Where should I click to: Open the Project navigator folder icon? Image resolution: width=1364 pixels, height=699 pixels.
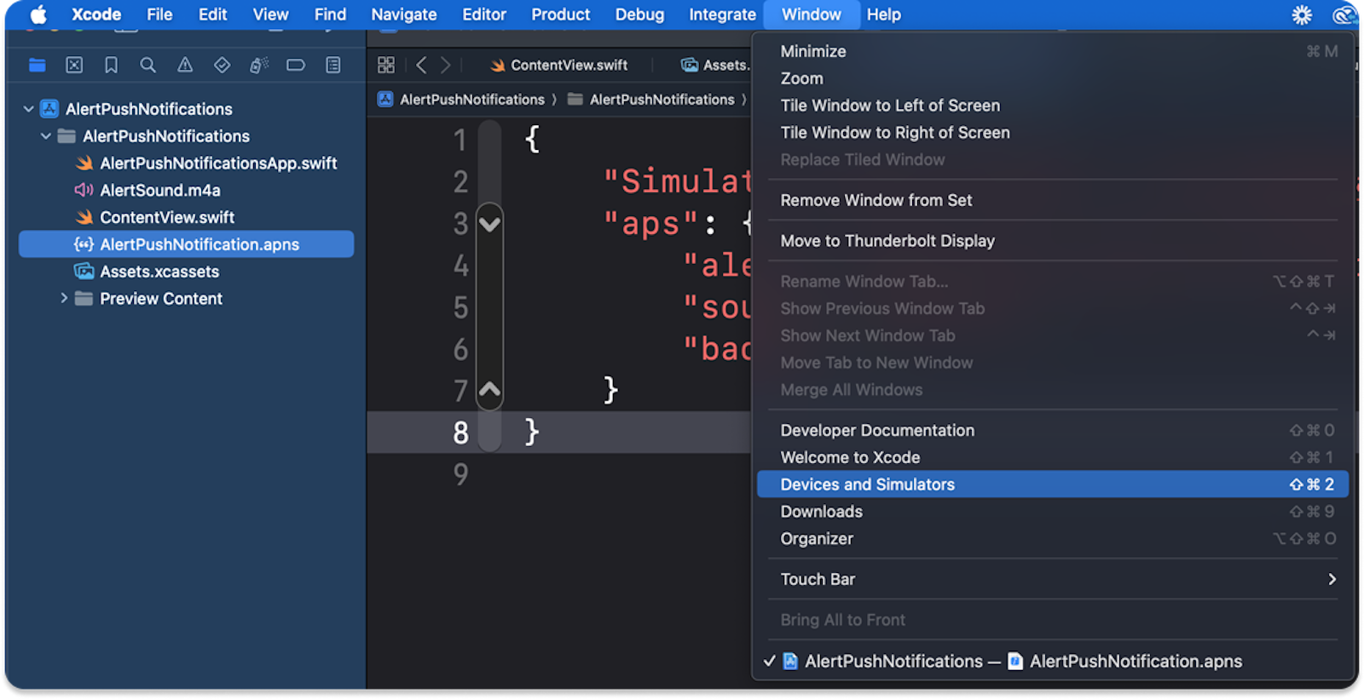pyautogui.click(x=37, y=65)
